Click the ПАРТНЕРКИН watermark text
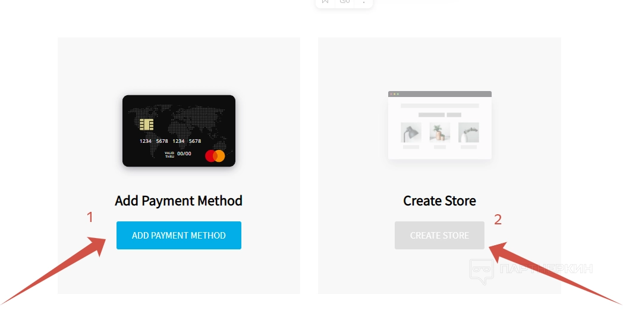623x316 pixels. (546, 268)
